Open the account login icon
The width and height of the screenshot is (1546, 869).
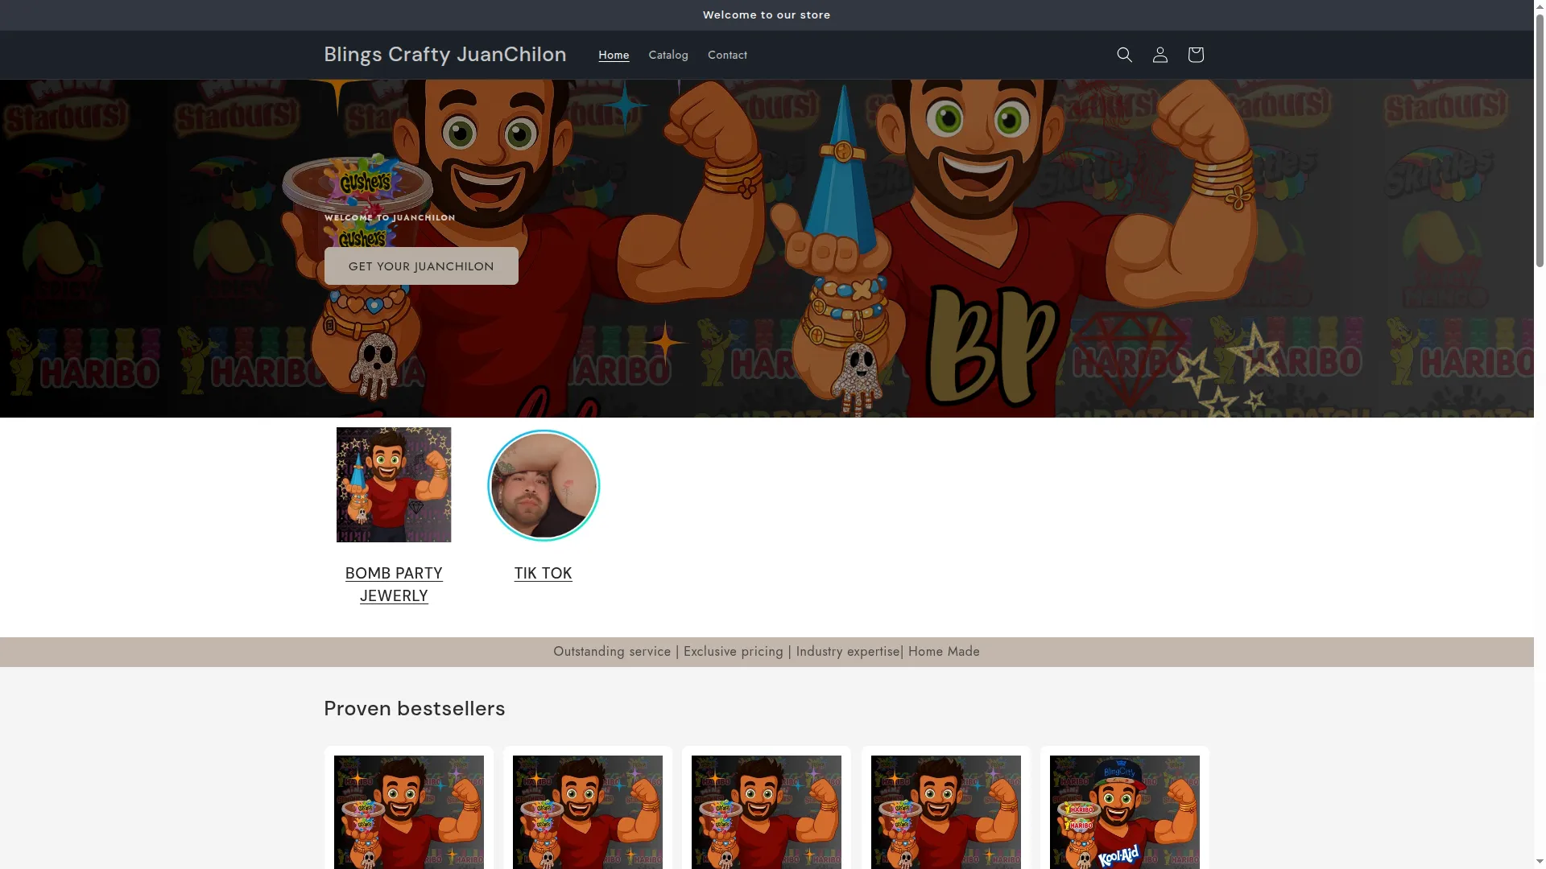(1159, 55)
